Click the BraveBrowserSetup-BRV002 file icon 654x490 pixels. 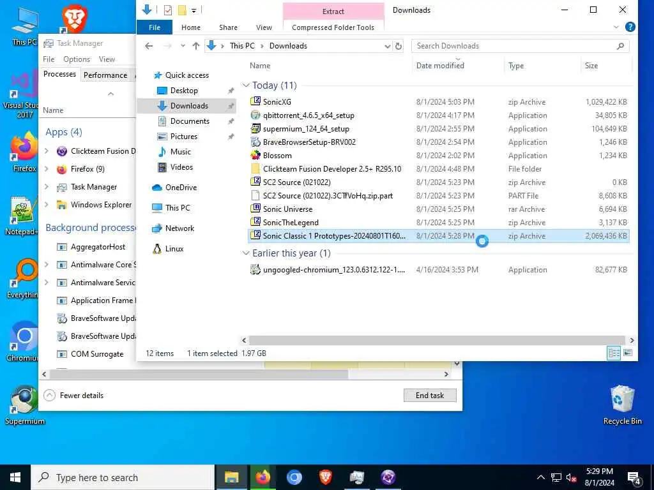click(255, 142)
